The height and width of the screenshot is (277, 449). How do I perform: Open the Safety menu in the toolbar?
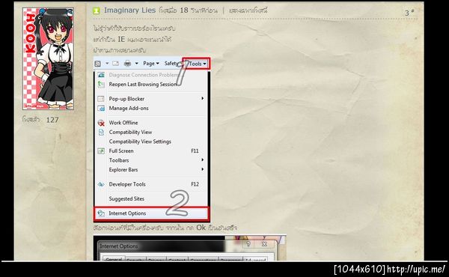click(x=171, y=64)
